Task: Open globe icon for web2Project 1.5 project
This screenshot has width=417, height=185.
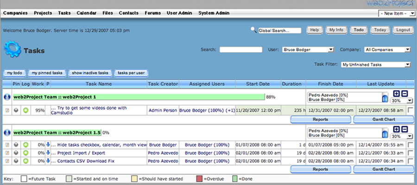Action: 7,132
